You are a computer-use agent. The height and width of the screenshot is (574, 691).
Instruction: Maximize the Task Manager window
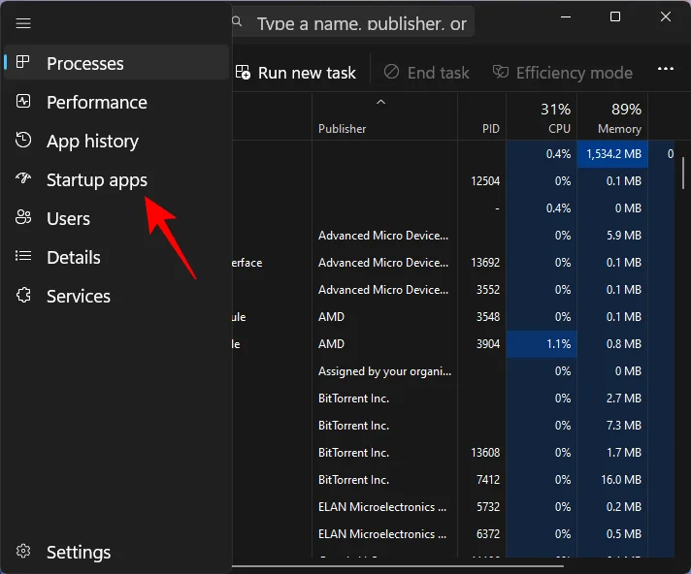coord(615,16)
